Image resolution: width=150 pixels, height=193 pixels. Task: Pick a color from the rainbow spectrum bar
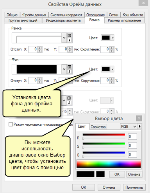109,164
